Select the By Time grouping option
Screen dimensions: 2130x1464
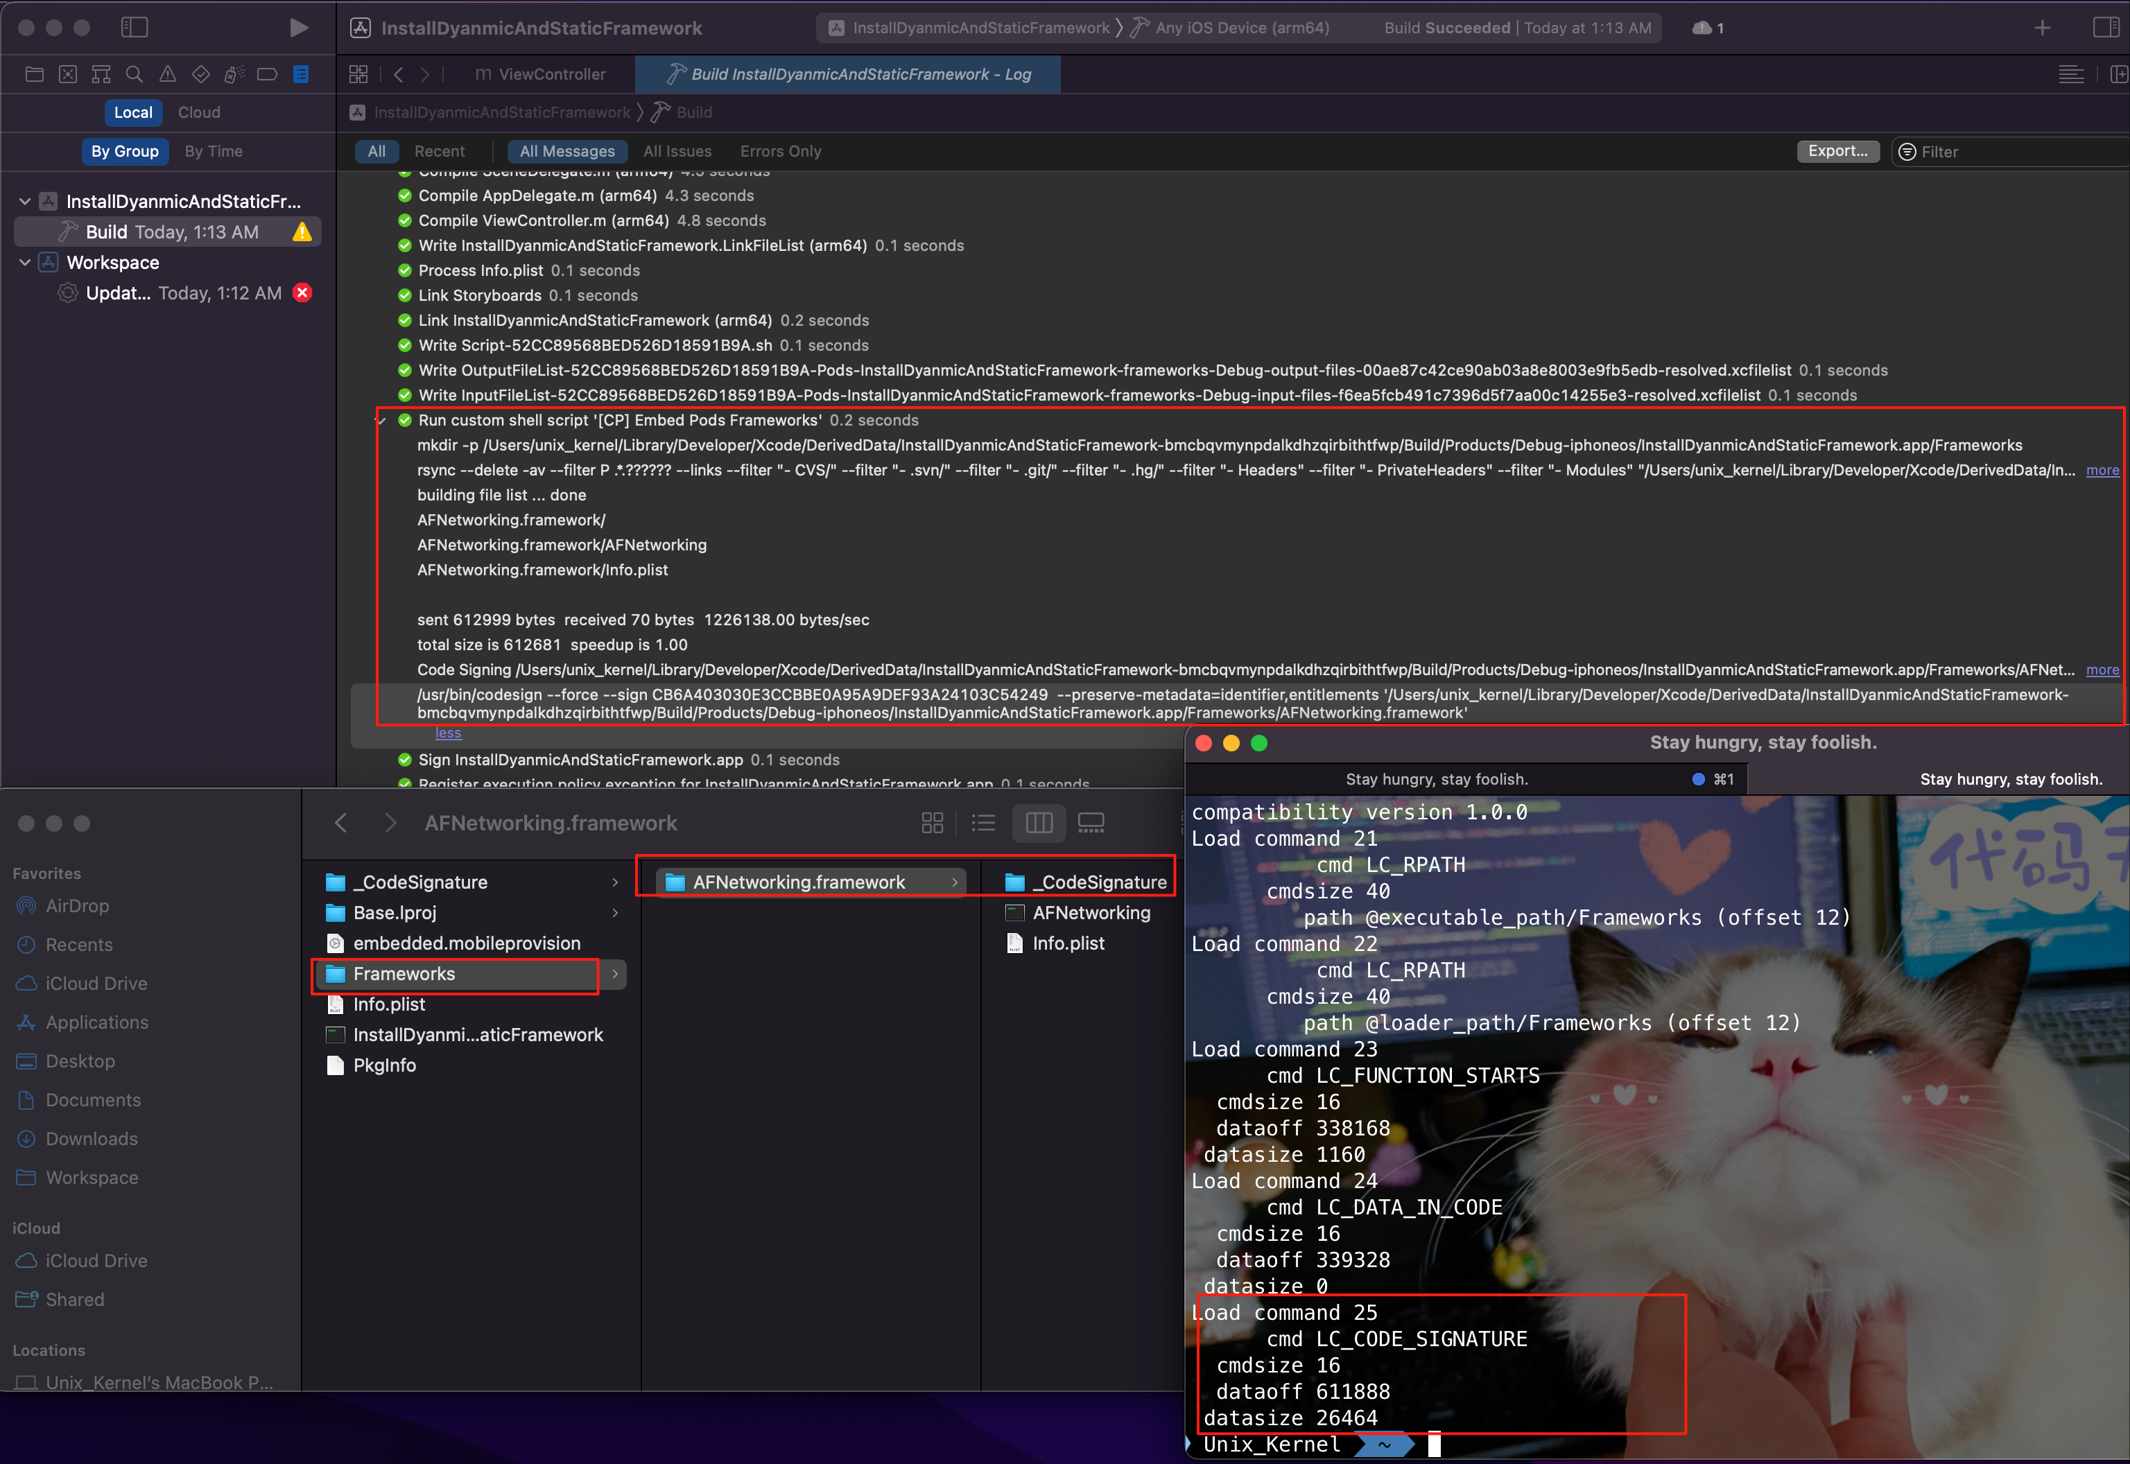(x=214, y=151)
